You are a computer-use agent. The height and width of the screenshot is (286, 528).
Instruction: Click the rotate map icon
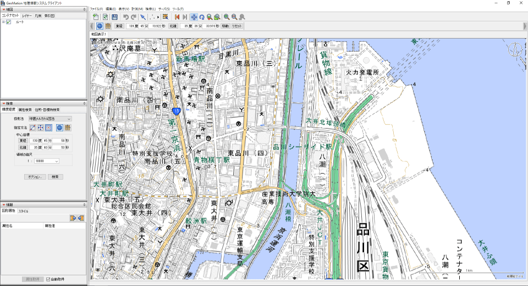tap(202, 18)
